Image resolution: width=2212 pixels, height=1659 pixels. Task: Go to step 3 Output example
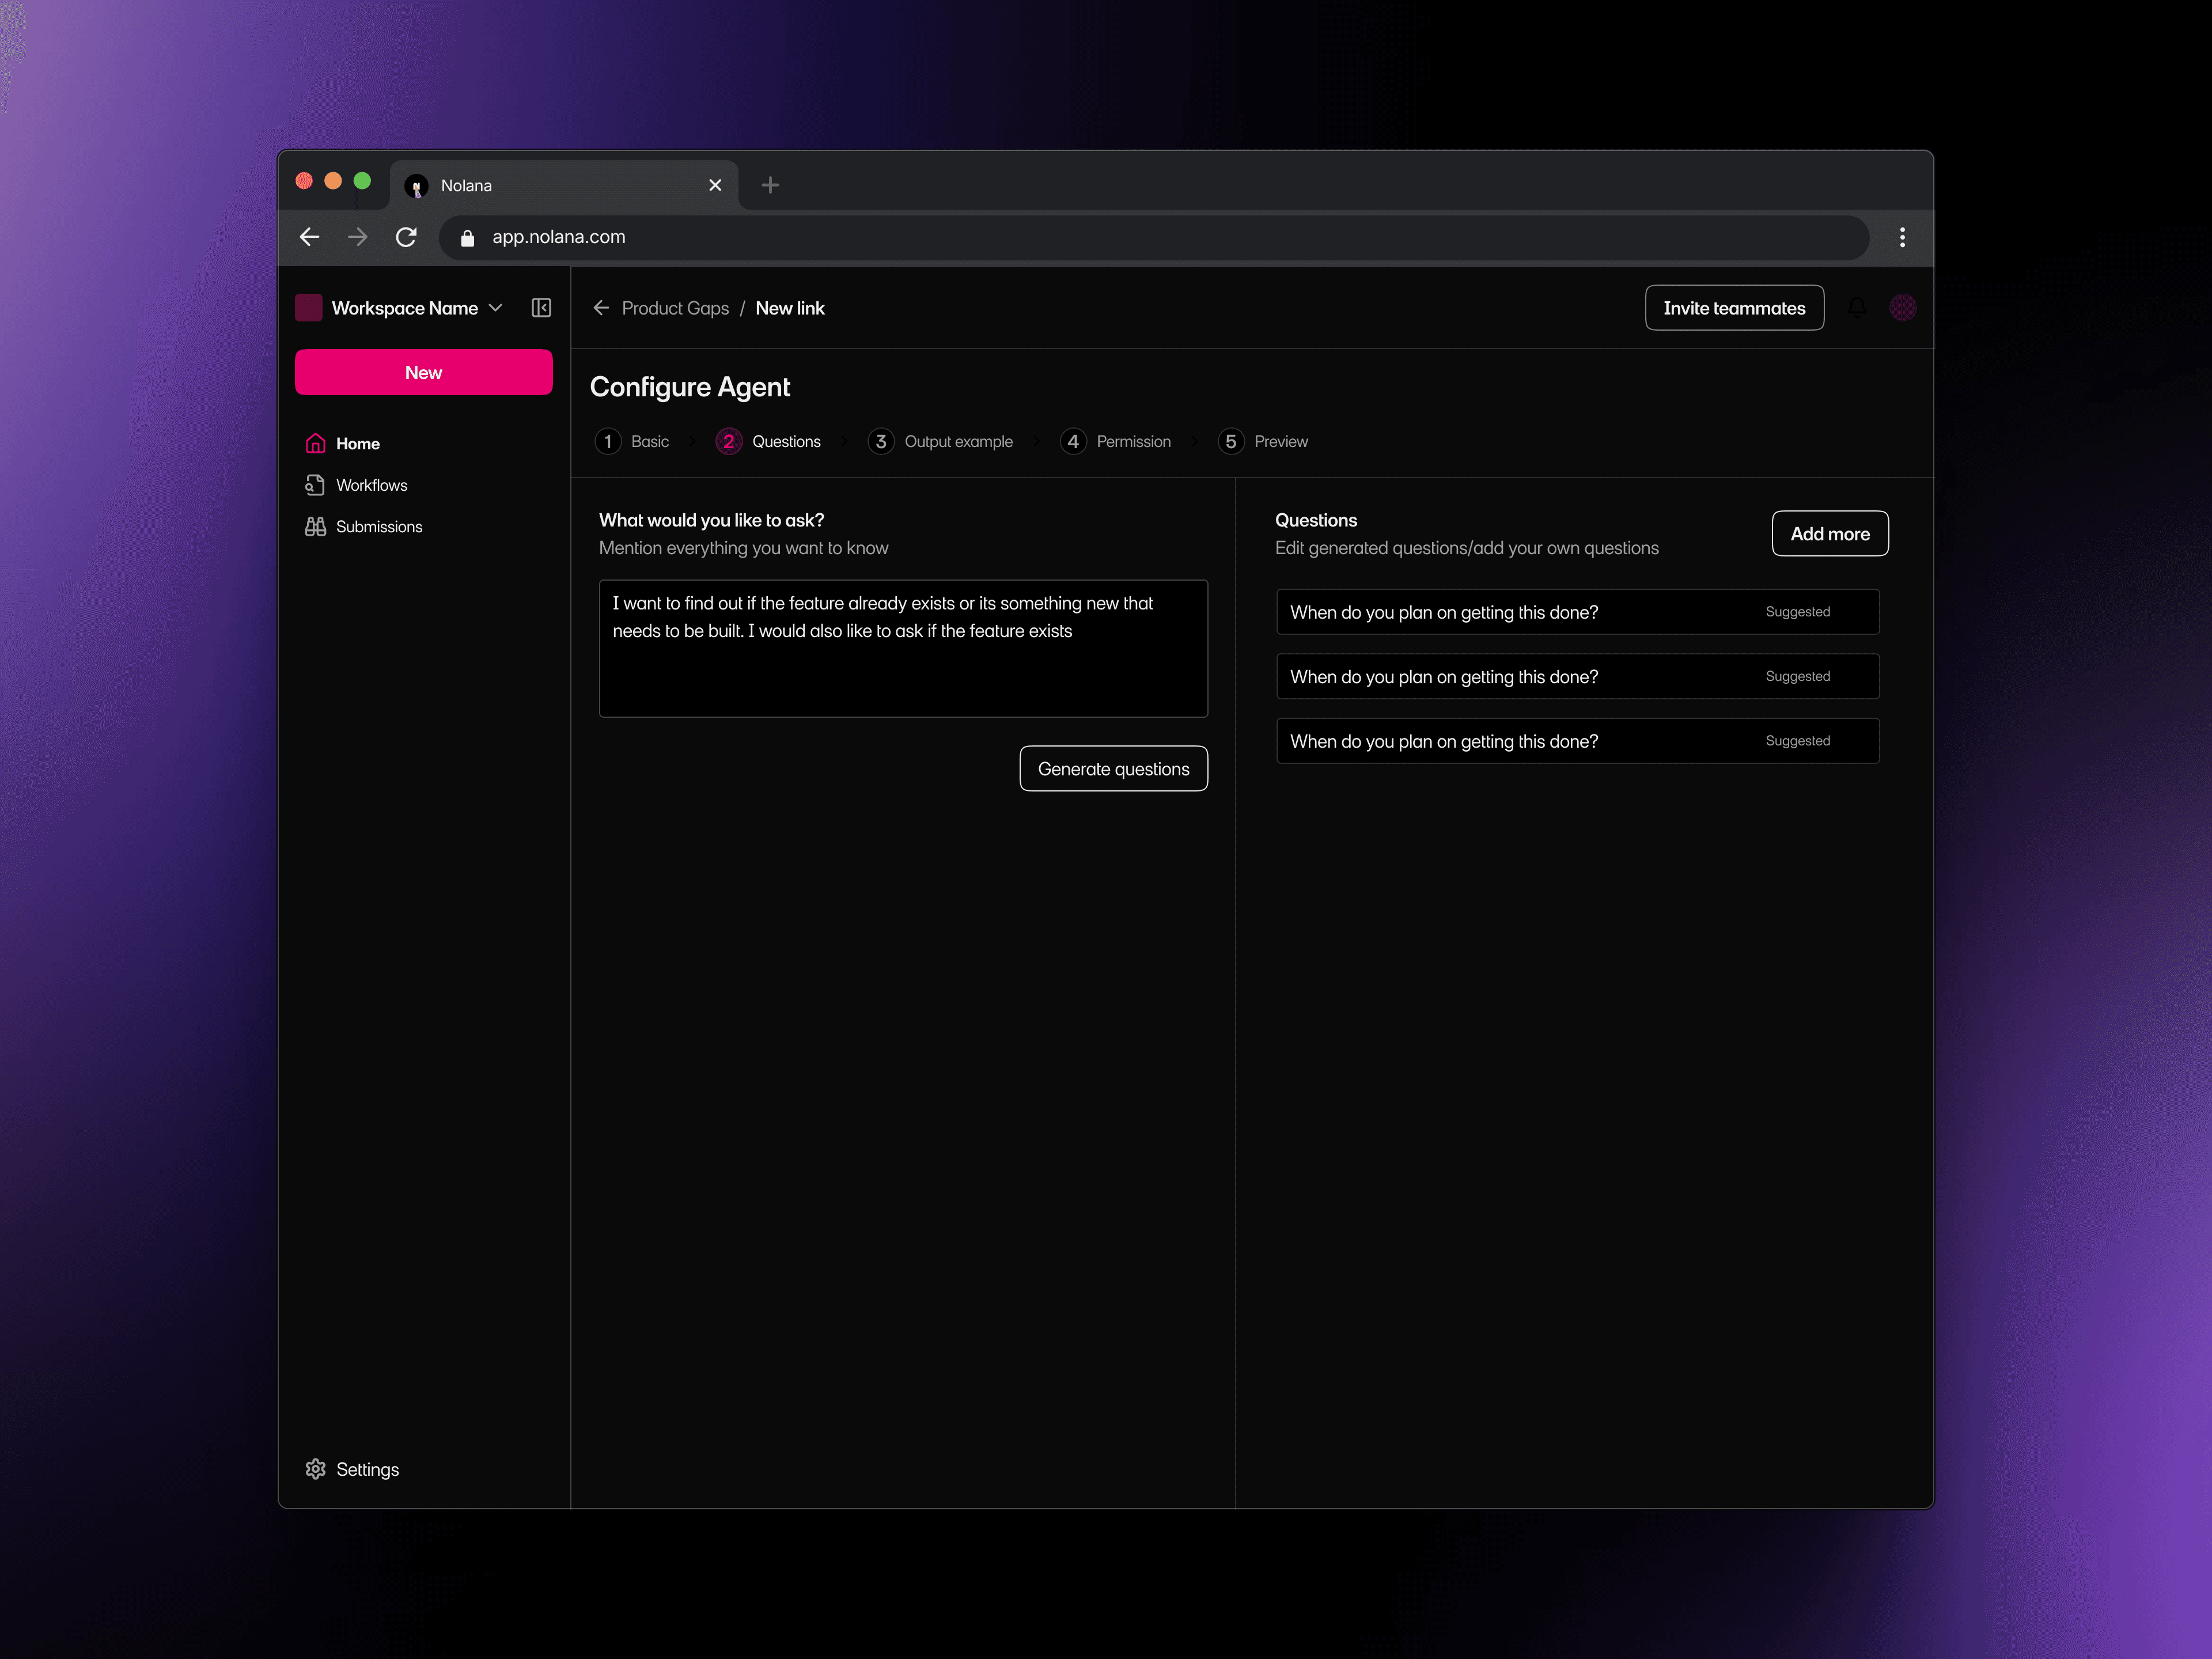[940, 441]
